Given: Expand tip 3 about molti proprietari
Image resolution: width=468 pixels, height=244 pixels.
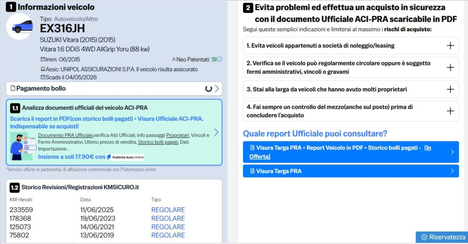Looking at the screenshot, I should 450,89.
